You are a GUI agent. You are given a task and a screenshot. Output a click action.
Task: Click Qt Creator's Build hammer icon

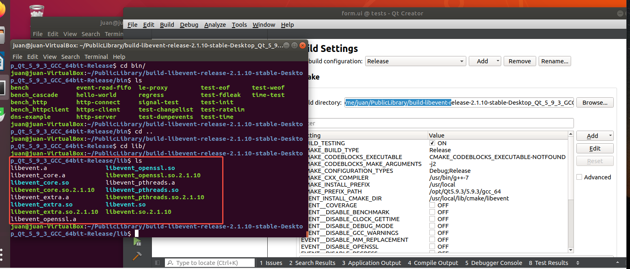[137, 256]
